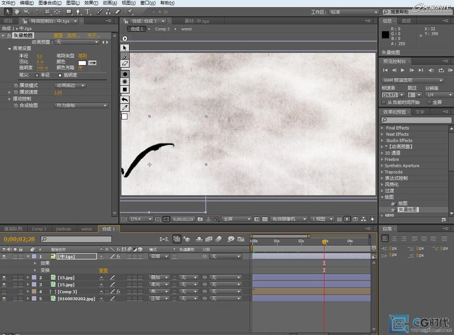Pick the eyedropper in vector paint toolbar
This screenshot has width=454, height=335.
tap(125, 108)
